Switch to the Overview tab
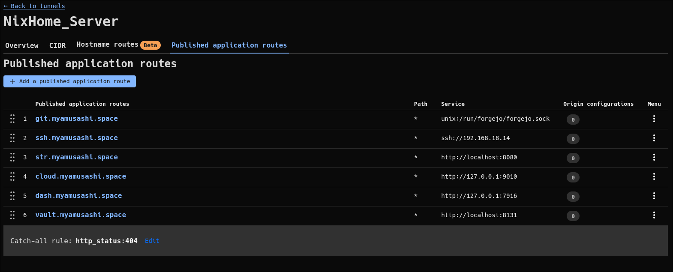 coord(22,45)
